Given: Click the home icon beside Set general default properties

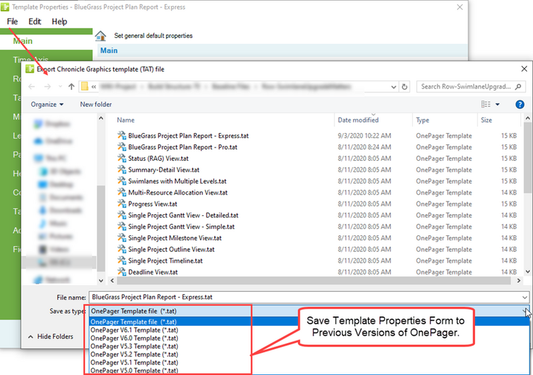Looking at the screenshot, I should tap(101, 36).
